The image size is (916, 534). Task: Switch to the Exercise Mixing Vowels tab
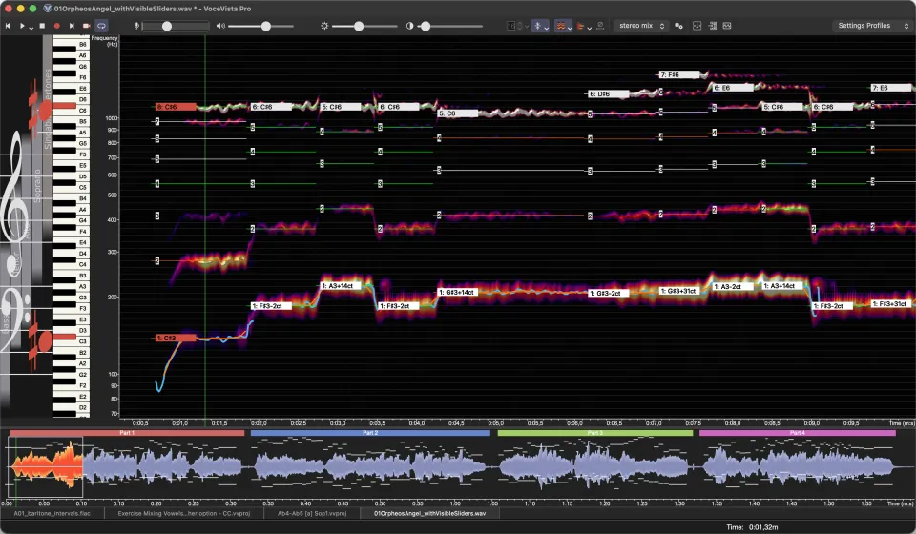click(183, 514)
